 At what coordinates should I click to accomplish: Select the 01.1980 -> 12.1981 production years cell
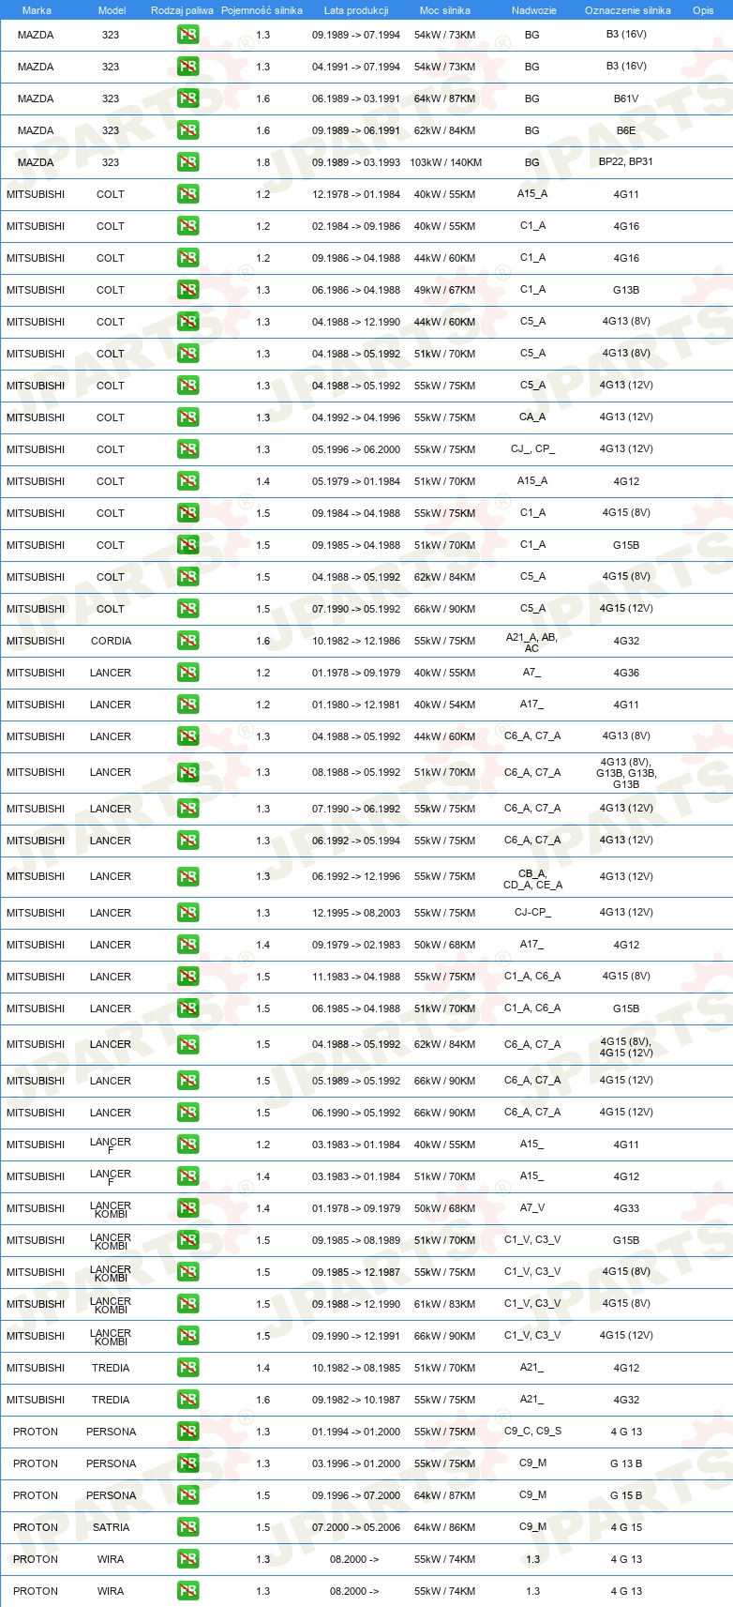[356, 705]
